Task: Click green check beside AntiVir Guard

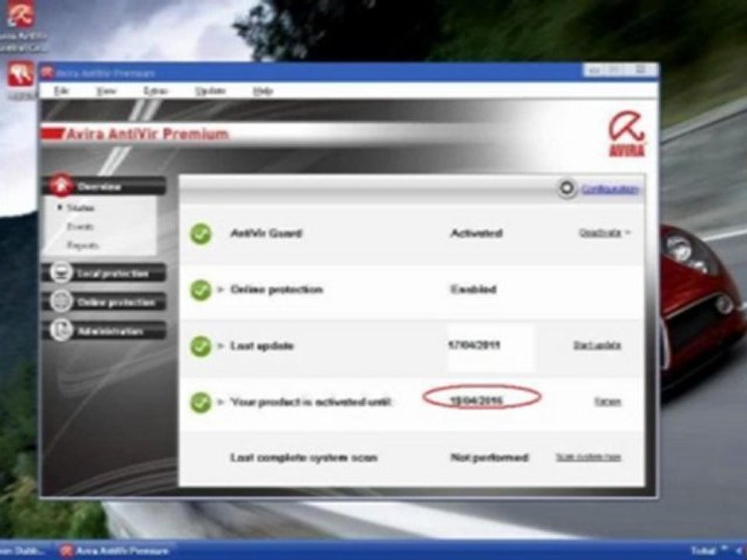Action: [201, 234]
